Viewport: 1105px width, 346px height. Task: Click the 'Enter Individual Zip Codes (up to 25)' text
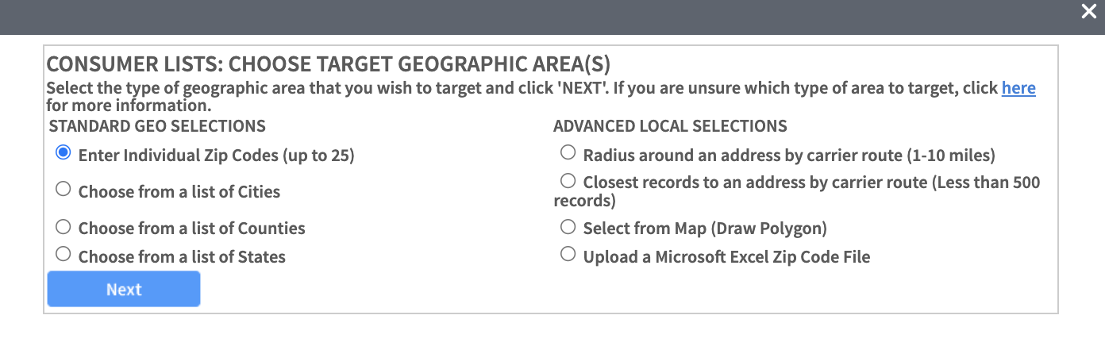click(x=217, y=156)
